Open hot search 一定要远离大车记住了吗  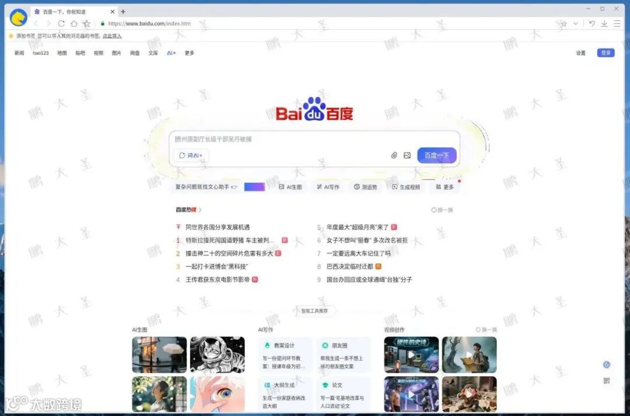(358, 253)
